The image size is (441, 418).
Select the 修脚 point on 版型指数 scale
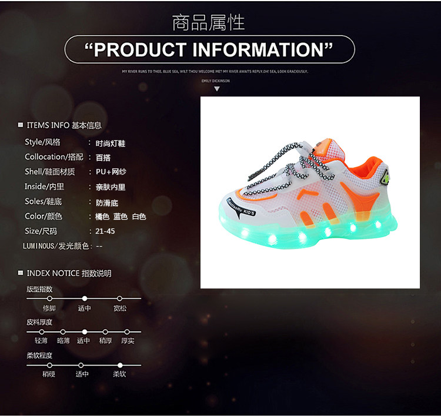click(49, 298)
